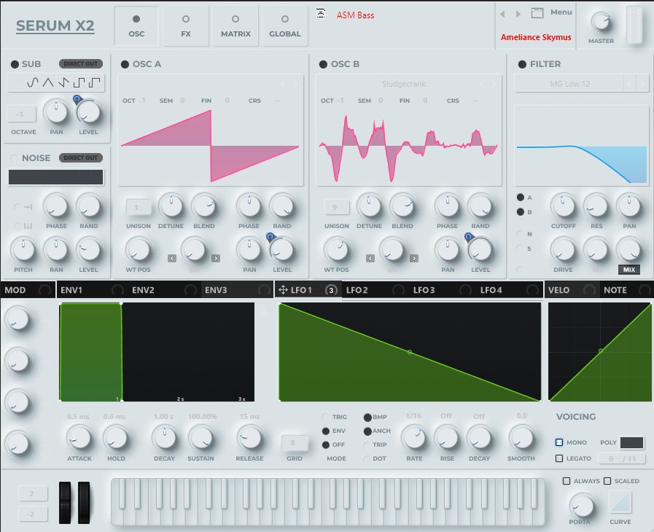Click OSC B wavetable next arrow
This screenshot has height=532, width=654.
(494, 84)
